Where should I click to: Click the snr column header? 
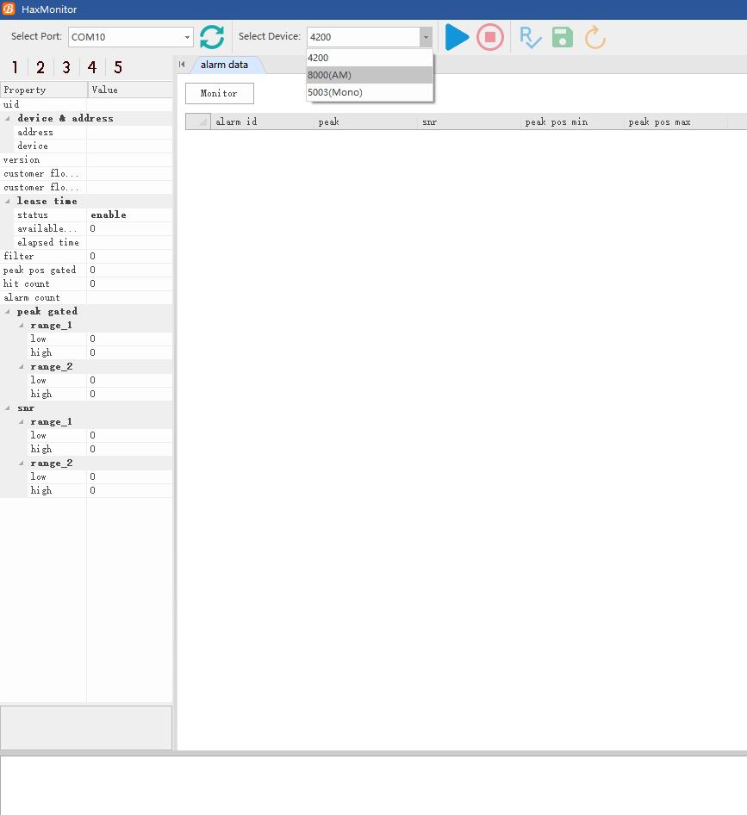[469, 121]
